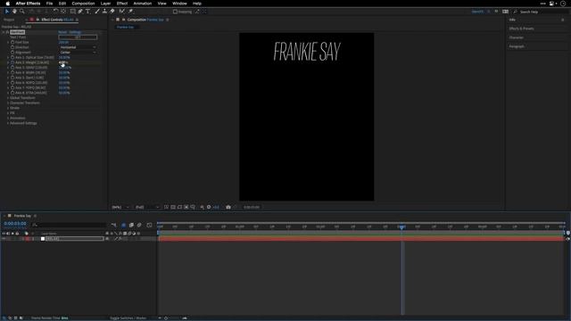This screenshot has height=321, width=571.
Task: Enable the Snapping checkbox
Action: pos(175,12)
